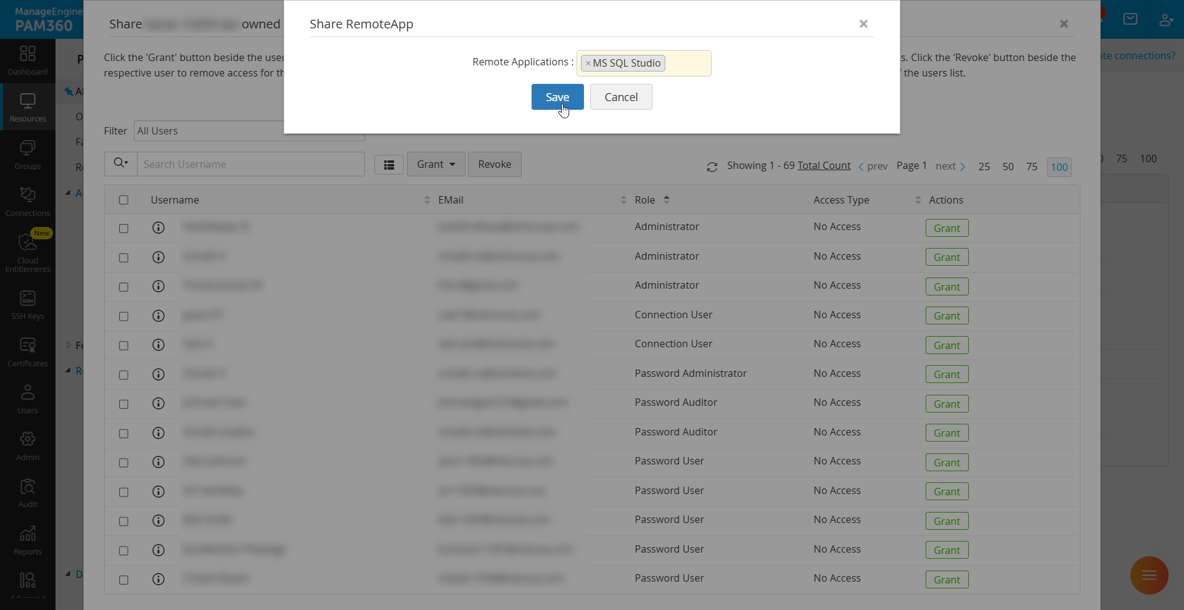Select 50 rows per page
Screen dimensions: 1184x610
click(x=1008, y=167)
